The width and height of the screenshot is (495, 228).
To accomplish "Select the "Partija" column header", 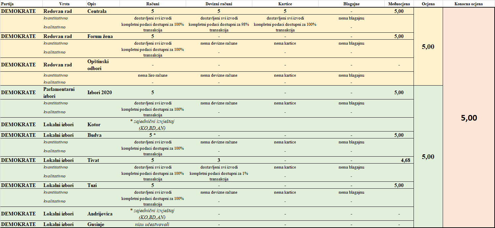I will [x=8, y=4].
